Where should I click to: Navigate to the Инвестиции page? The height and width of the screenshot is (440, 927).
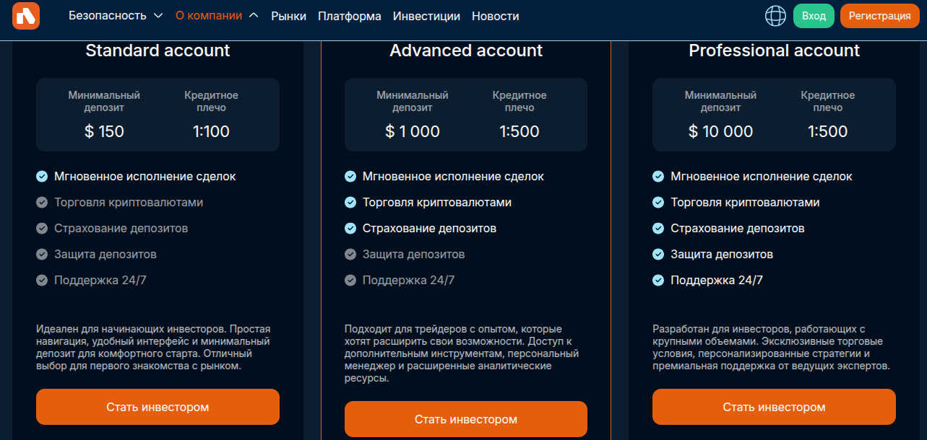click(x=426, y=16)
